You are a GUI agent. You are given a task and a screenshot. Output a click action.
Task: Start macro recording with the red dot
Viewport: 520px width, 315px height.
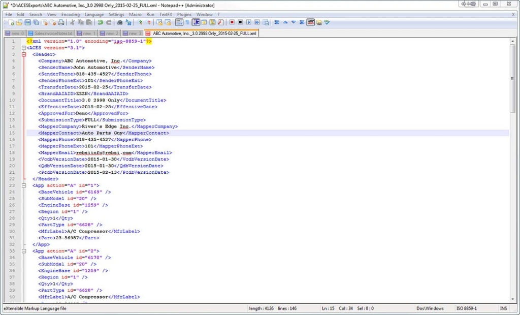[232, 22]
